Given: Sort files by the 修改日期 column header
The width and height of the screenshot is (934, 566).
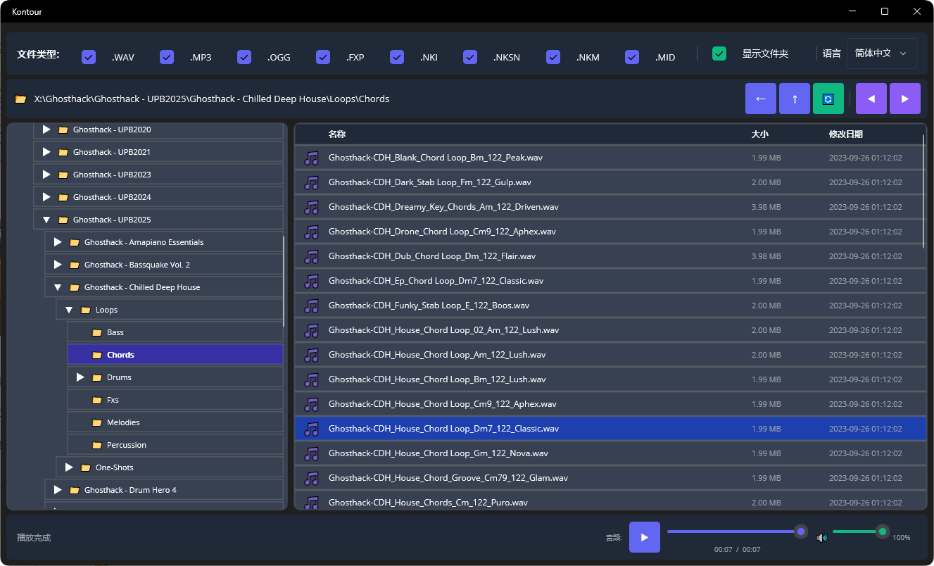Looking at the screenshot, I should 846,134.
